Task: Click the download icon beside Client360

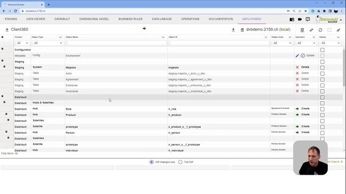Action: (7, 30)
